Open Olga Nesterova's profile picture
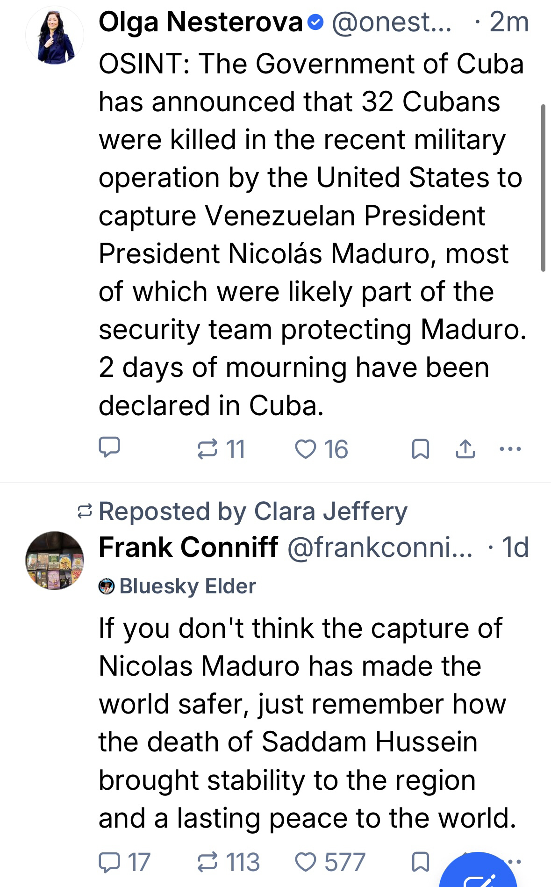 tap(55, 36)
